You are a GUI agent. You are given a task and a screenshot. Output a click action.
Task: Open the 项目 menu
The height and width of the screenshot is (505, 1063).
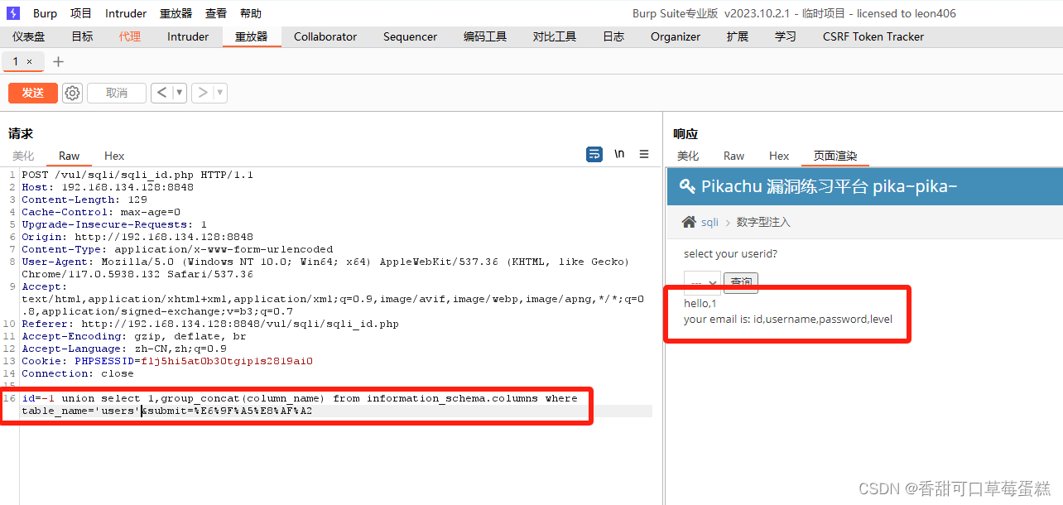(81, 13)
